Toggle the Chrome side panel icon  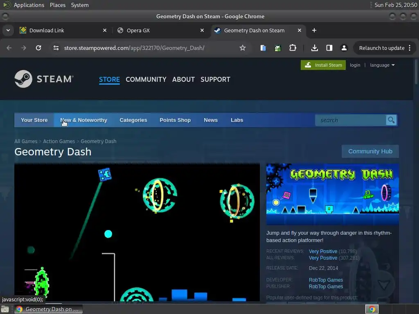tap(329, 48)
